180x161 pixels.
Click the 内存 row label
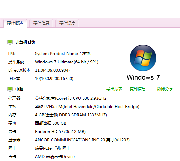[x=12, y=115]
